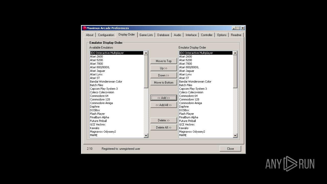
Task: Select Capcom Play System 3 in Available Emulators
Action: [116, 89]
